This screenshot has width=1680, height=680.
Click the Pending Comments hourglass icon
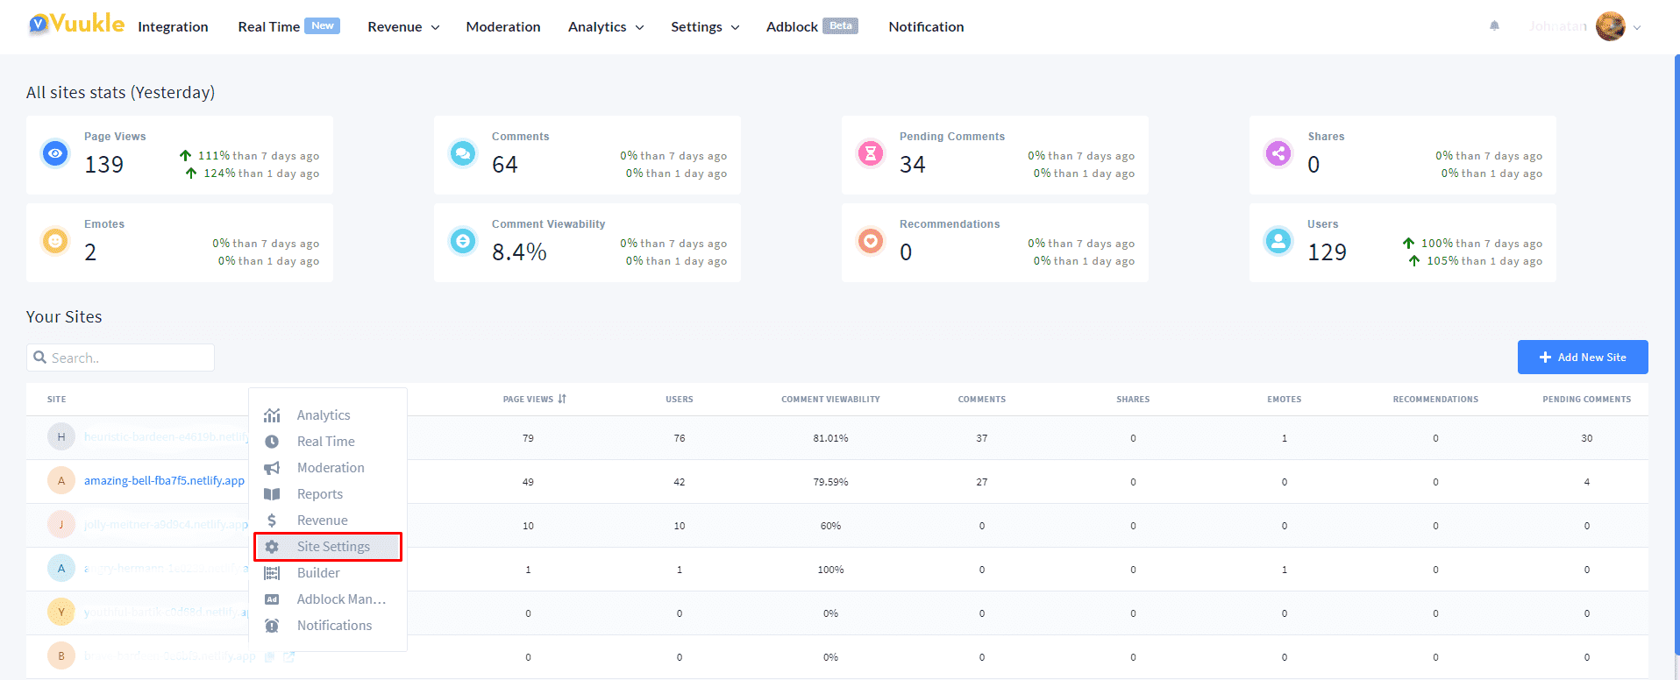(870, 153)
